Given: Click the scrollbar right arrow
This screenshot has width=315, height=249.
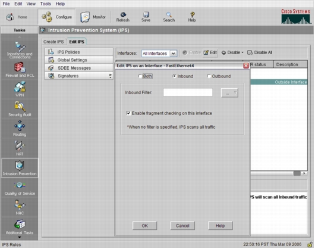Looking at the screenshot, I should tap(304, 173).
